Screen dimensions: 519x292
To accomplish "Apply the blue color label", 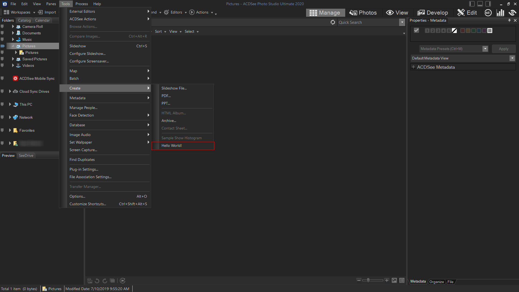I will point(479,31).
